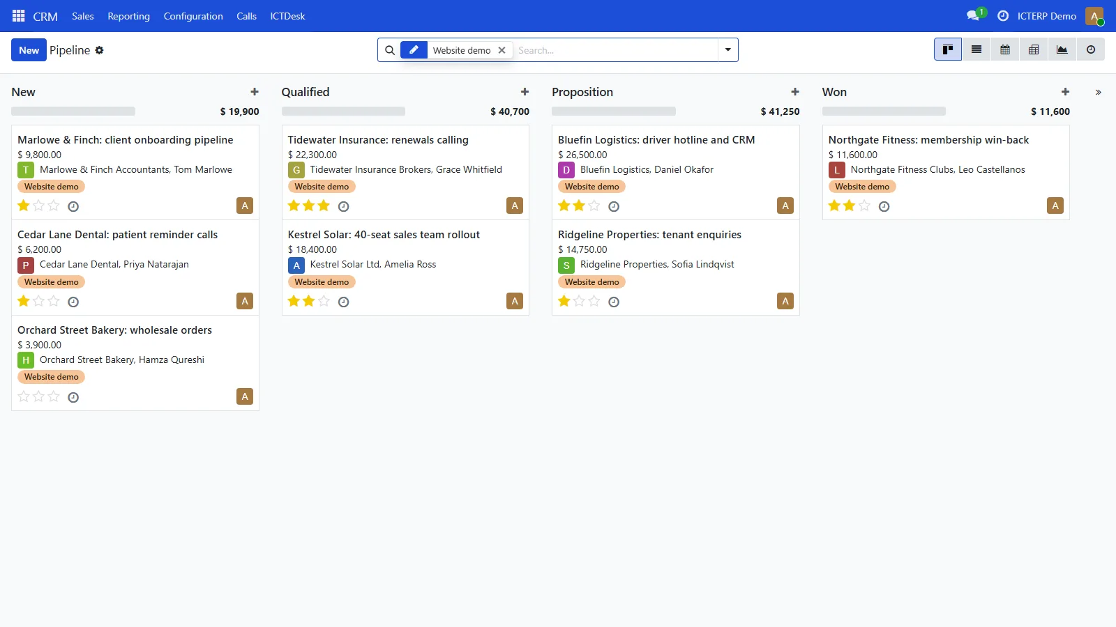Click the Website demo tag on Northgate Fitness card
This screenshot has width=1116, height=627.
pos(862,187)
